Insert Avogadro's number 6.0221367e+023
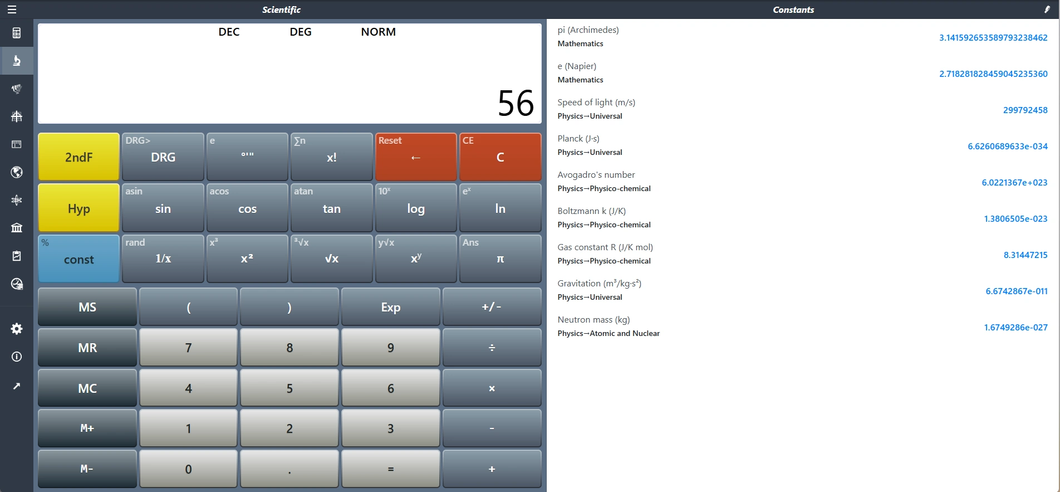This screenshot has width=1060, height=492. click(x=1014, y=182)
